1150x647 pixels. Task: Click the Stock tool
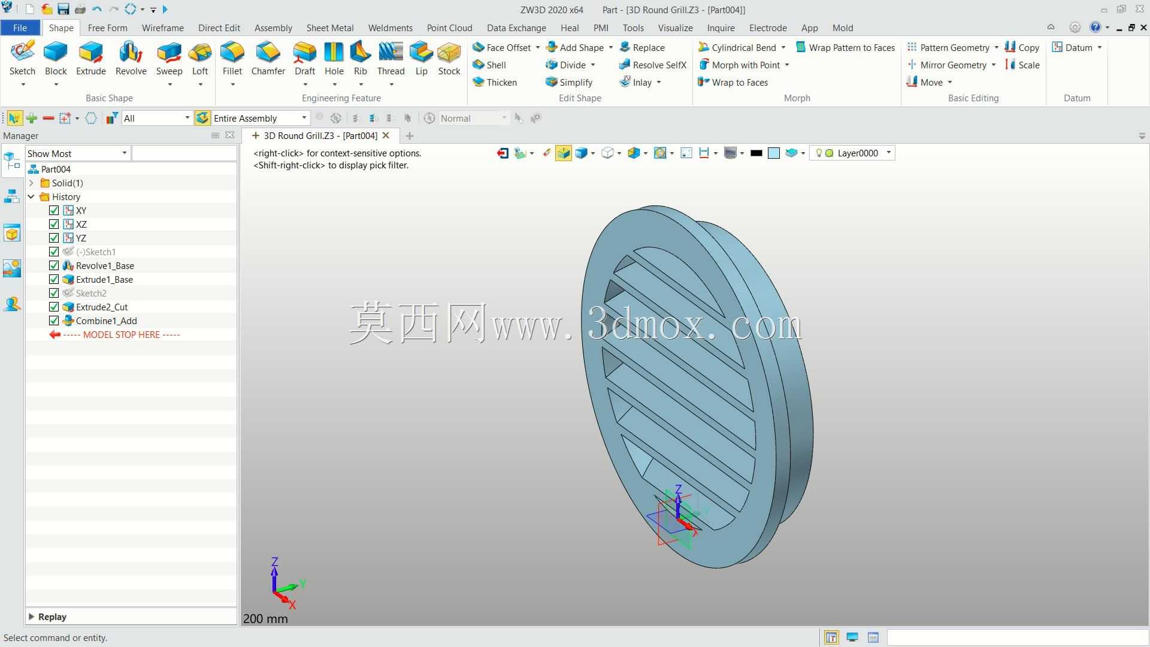click(x=449, y=59)
